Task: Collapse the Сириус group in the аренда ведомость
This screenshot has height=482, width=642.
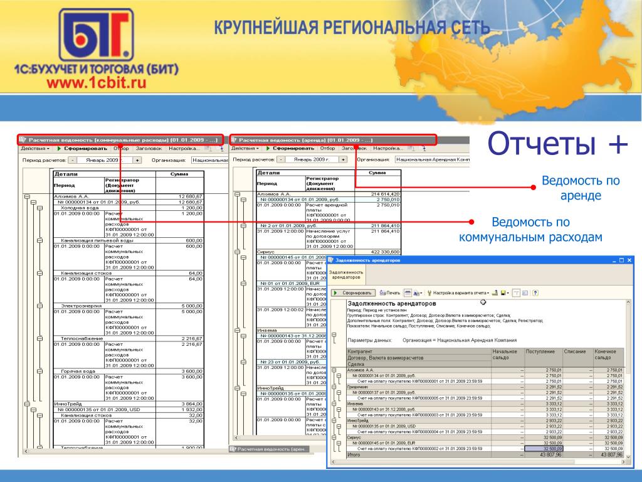Action: tap(237, 252)
